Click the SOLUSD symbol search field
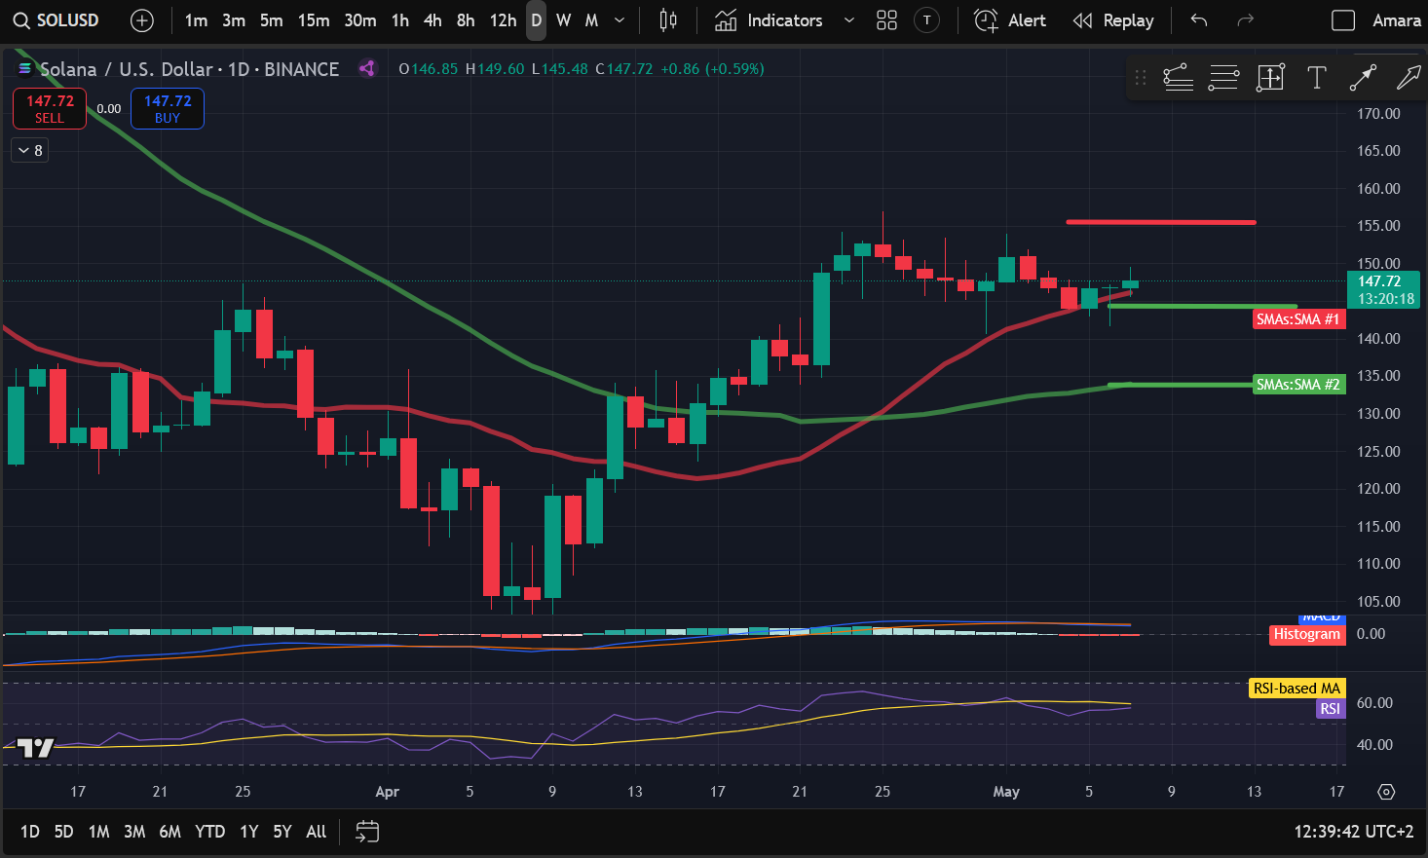 tap(56, 20)
